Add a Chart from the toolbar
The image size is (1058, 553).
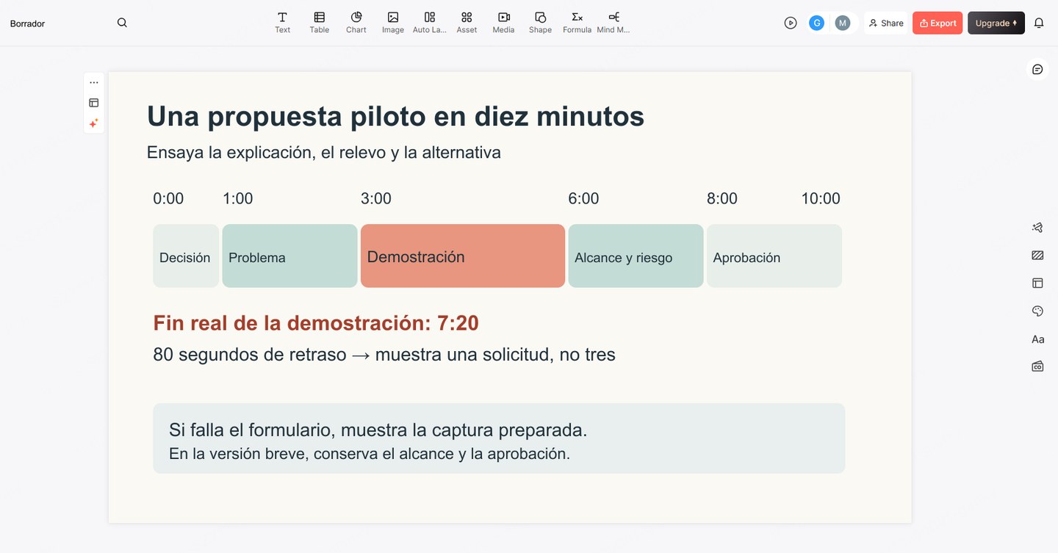[x=356, y=23]
